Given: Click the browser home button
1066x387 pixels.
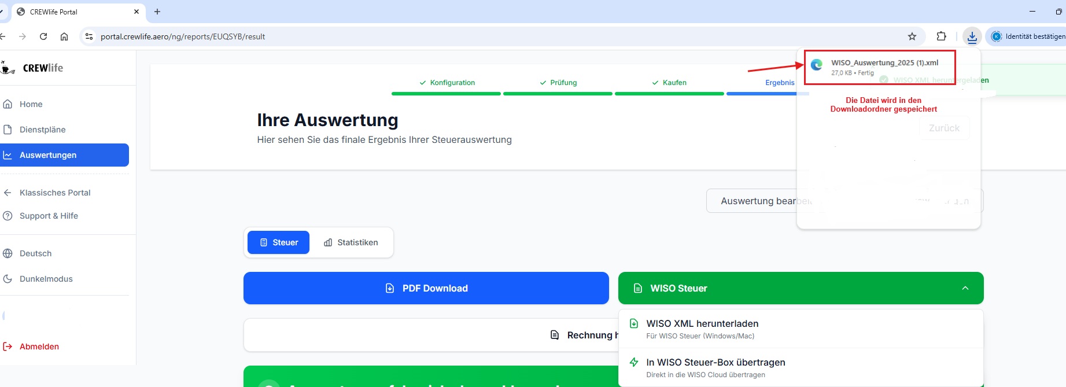Looking at the screenshot, I should [64, 36].
